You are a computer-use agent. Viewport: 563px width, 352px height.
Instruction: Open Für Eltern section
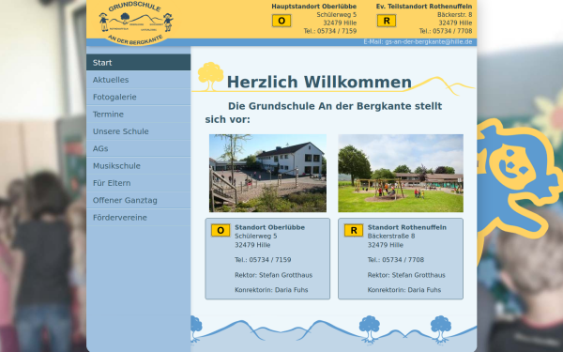tap(138, 183)
